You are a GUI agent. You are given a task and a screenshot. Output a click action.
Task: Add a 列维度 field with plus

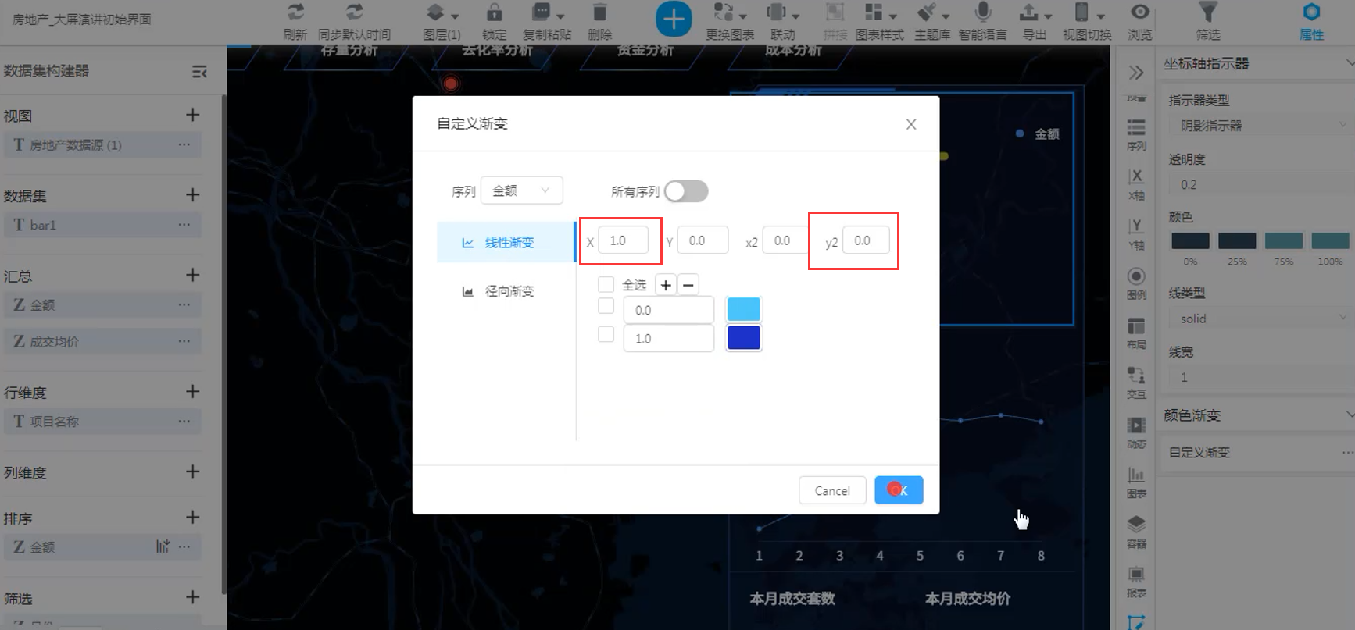(193, 472)
